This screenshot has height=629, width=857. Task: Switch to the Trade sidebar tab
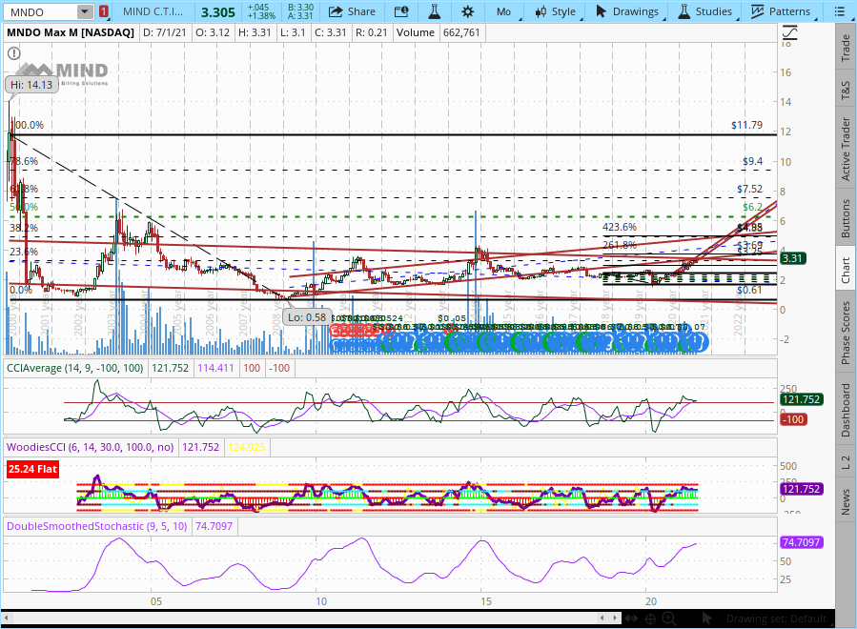tap(845, 48)
